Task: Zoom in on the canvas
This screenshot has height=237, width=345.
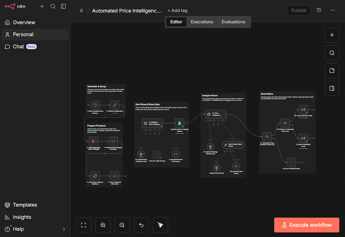Action: point(103,225)
